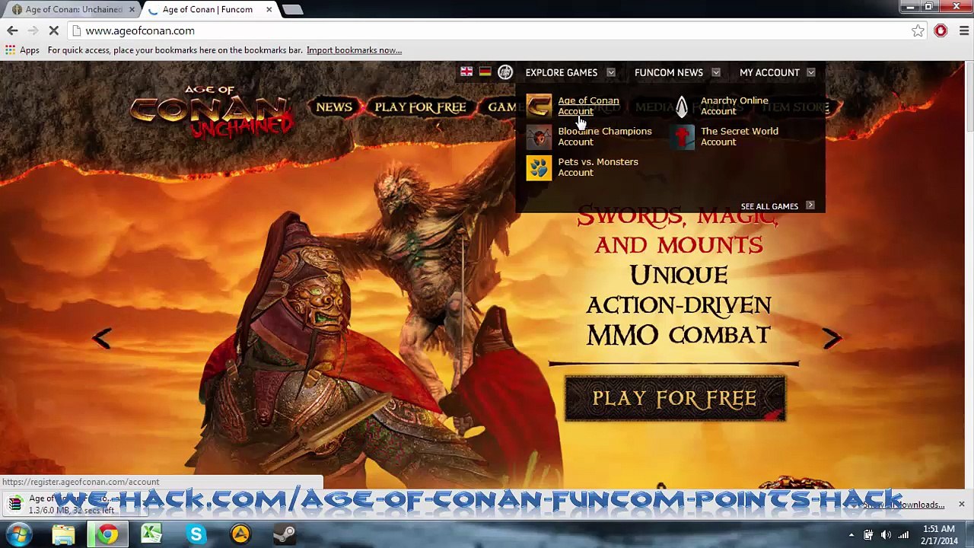The image size is (974, 548).
Task: Close the downloads bar
Action: 961,505
